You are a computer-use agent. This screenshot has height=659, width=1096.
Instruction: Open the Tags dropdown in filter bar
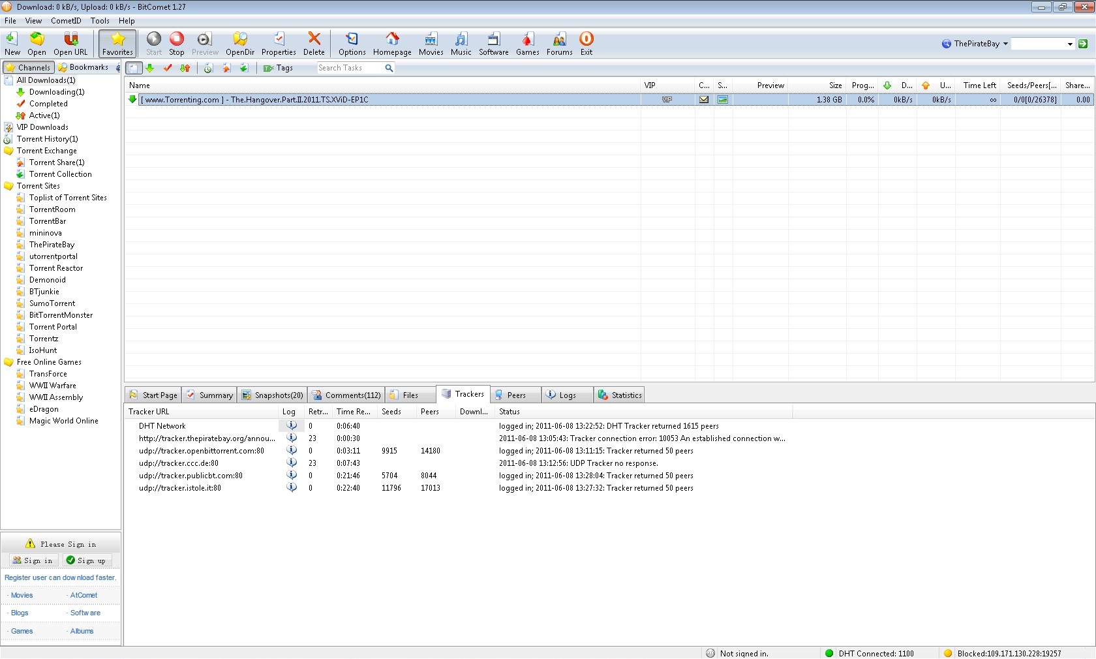pyautogui.click(x=279, y=68)
